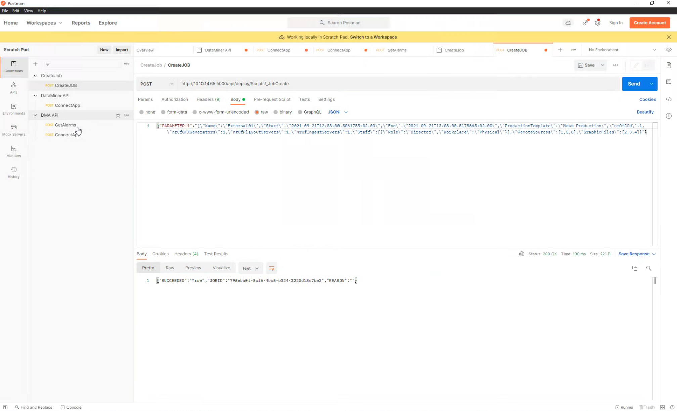Viewport: 677px width, 411px height.
Task: Click Switch to a Workspace link
Action: coord(373,37)
